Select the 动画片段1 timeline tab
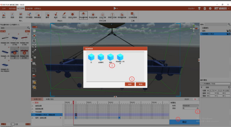This screenshot has height=127, width=231. 37,99
